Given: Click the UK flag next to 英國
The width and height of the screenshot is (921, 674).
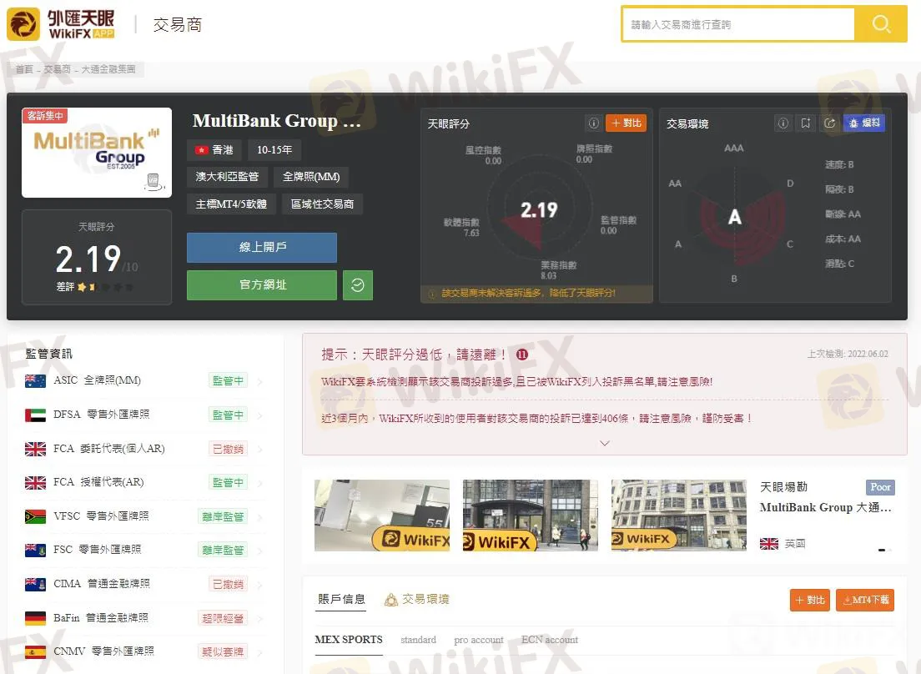Looking at the screenshot, I should tap(769, 544).
